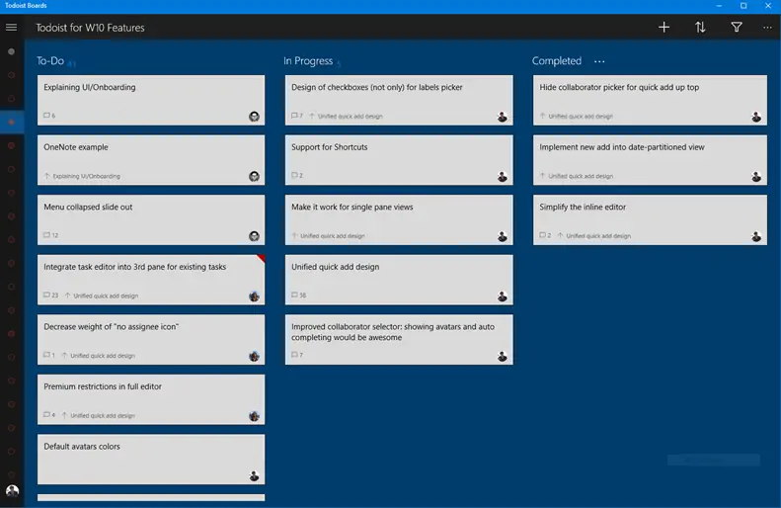This screenshot has height=508, width=781.
Task: Select the highlighted active project in sidebar
Action: pyautogui.click(x=12, y=123)
